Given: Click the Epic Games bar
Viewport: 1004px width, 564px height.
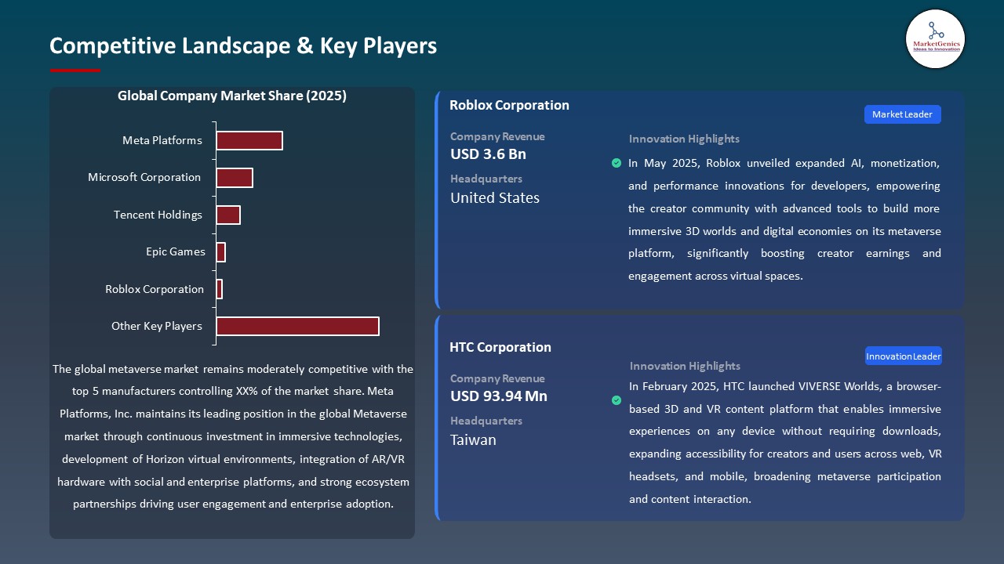Looking at the screenshot, I should [221, 251].
